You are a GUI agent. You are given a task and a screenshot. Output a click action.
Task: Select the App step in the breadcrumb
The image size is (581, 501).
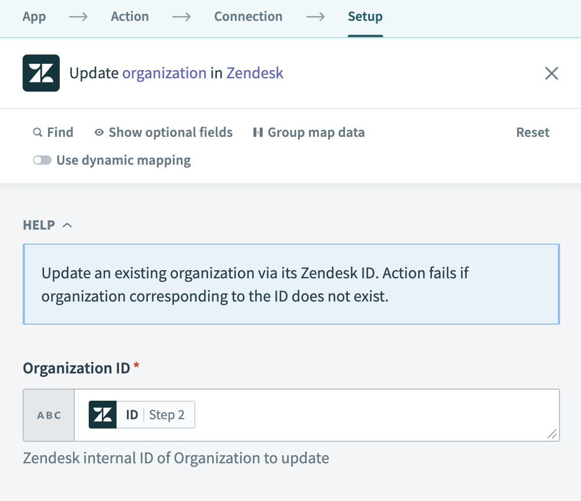(34, 17)
